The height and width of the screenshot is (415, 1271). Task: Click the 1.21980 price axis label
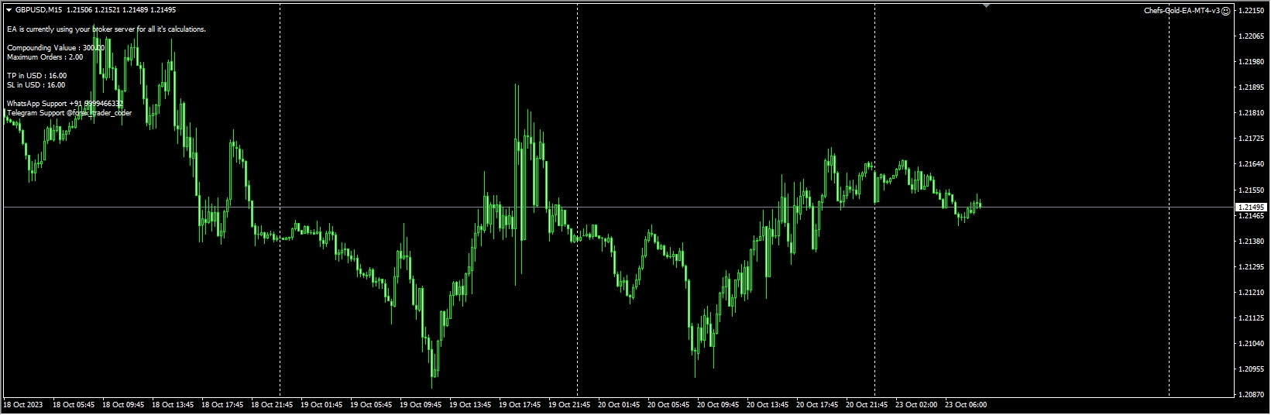coord(1252,62)
